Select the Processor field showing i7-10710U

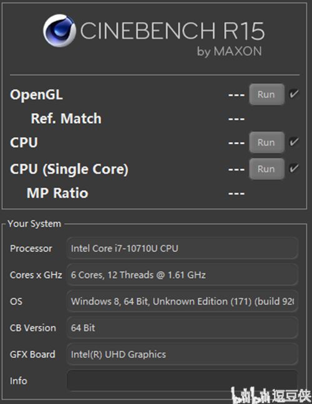click(182, 248)
